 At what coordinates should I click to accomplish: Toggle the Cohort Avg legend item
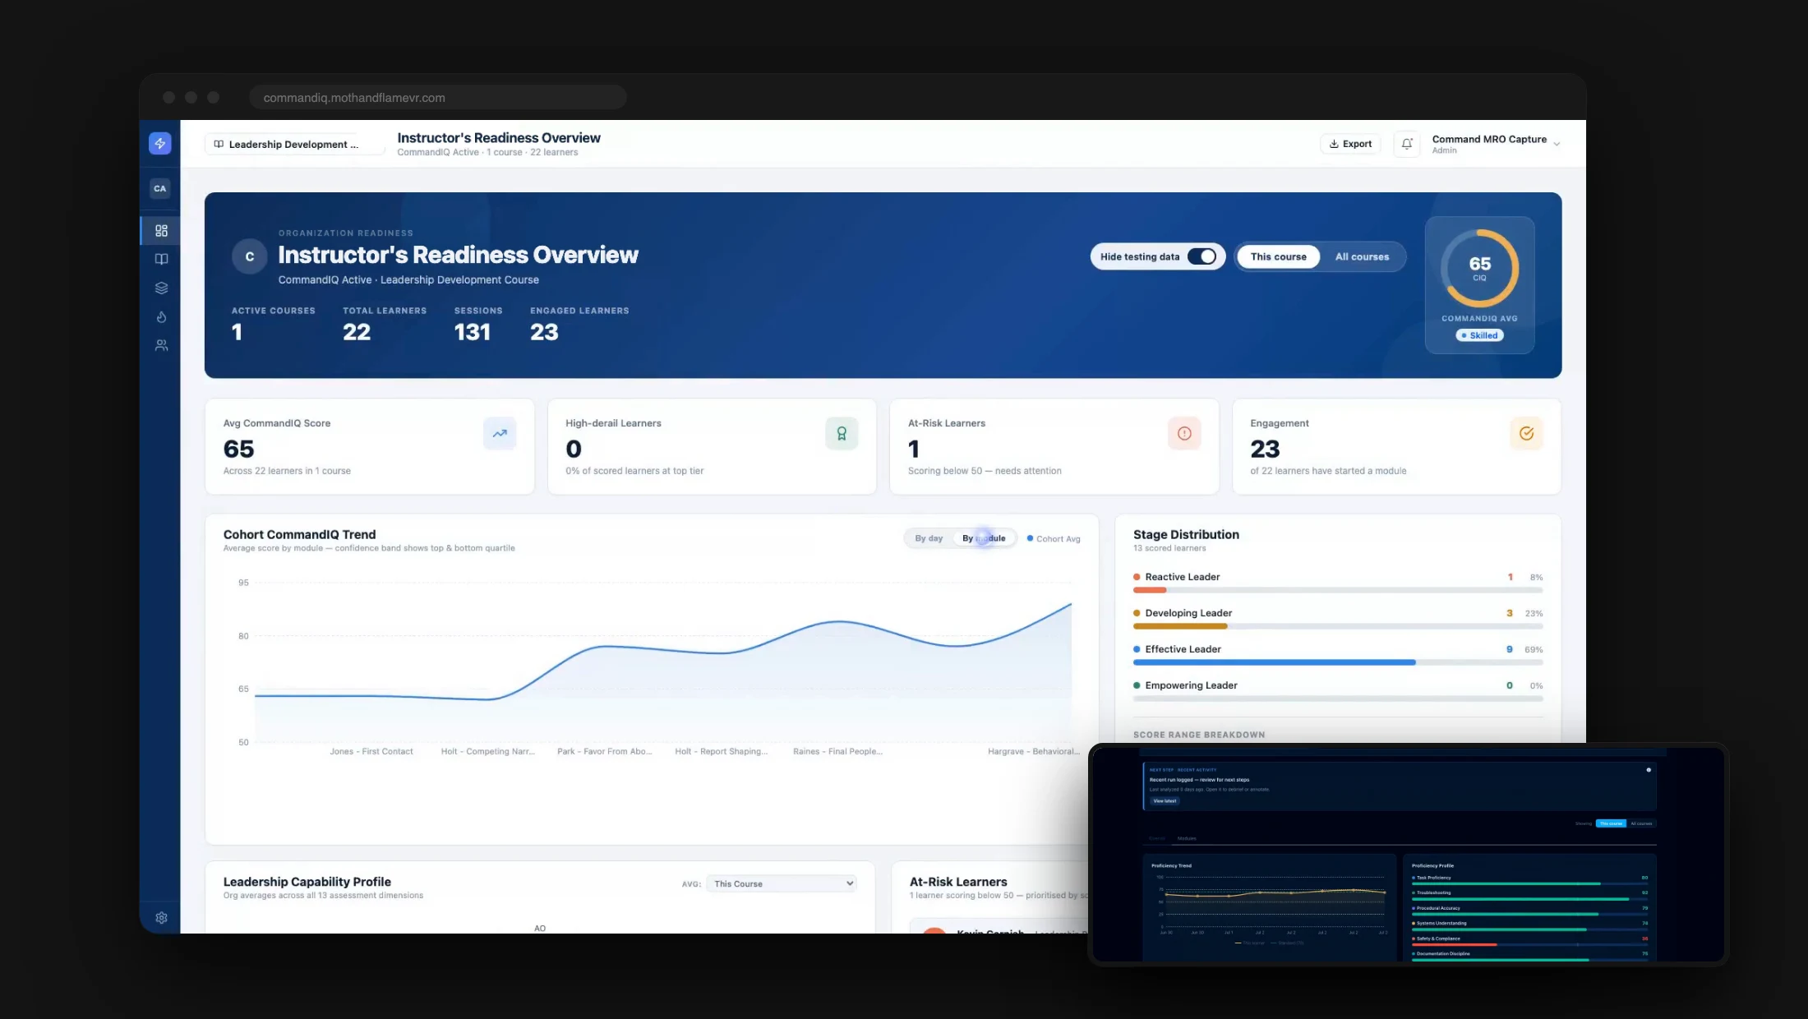[1054, 539]
